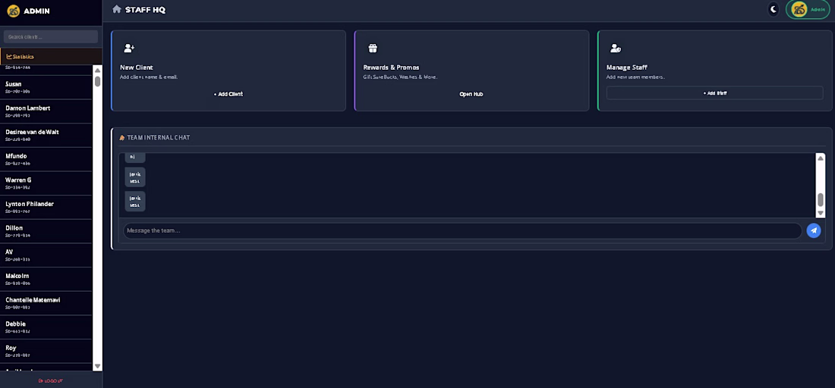Select client Dillon

(46, 231)
